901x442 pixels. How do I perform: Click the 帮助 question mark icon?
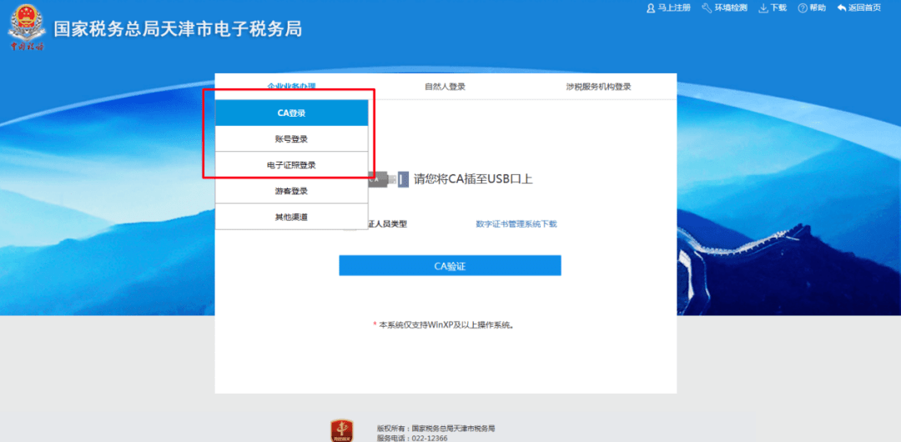803,8
